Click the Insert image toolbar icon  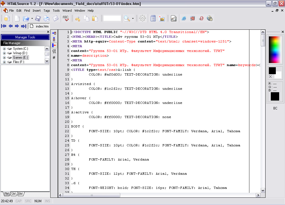point(161,19)
